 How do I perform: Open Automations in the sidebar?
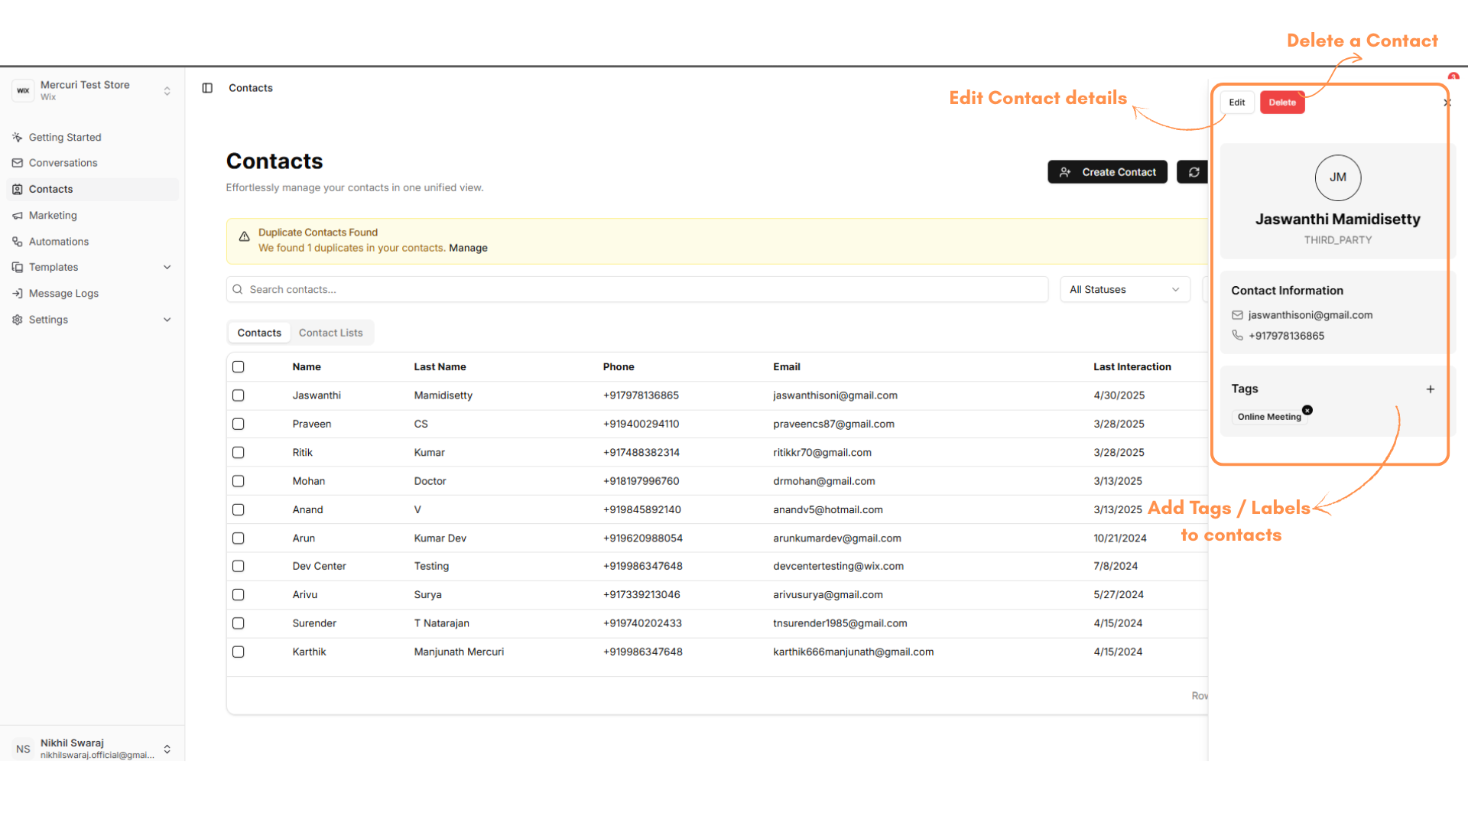[58, 242]
